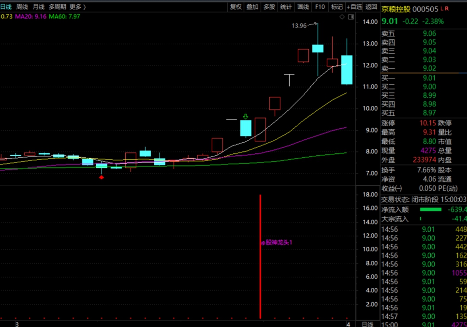
Task: Open F10 company information
Action: [x=320, y=7]
